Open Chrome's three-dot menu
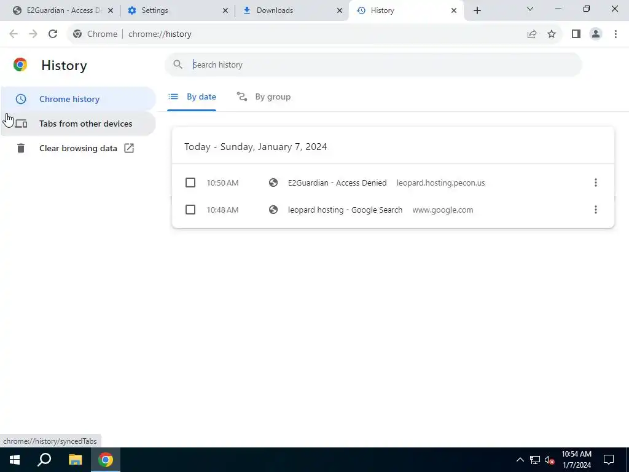Image resolution: width=629 pixels, height=472 pixels. click(x=615, y=34)
